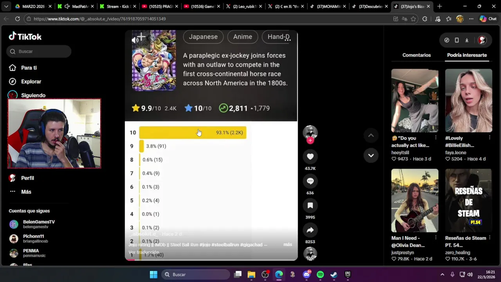Open comments with speech bubble icon
Screen dimensions: 501x282
pyautogui.click(x=310, y=181)
